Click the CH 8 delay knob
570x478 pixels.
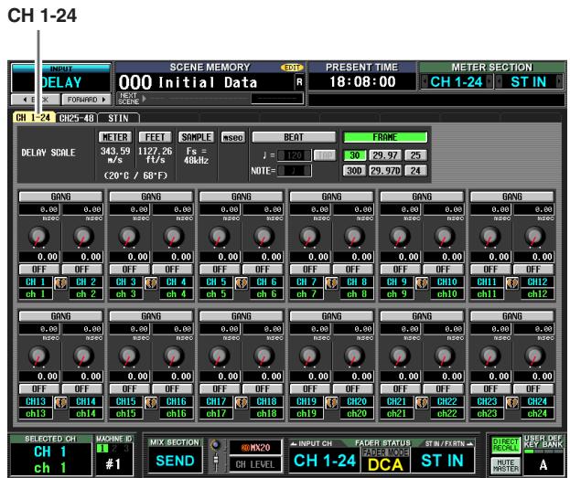tap(354, 237)
